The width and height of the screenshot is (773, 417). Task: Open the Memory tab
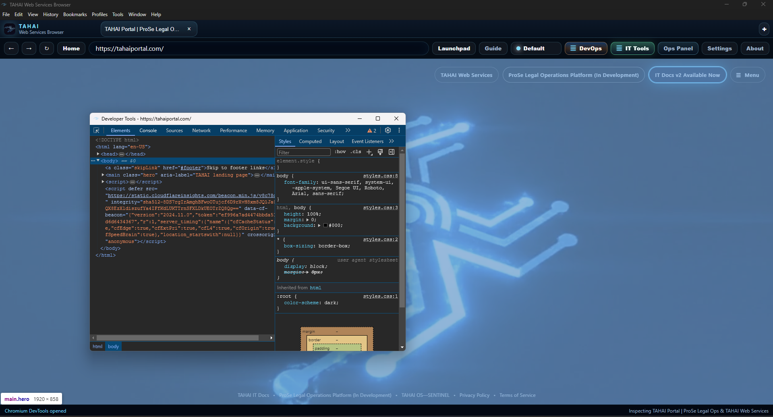pos(265,131)
